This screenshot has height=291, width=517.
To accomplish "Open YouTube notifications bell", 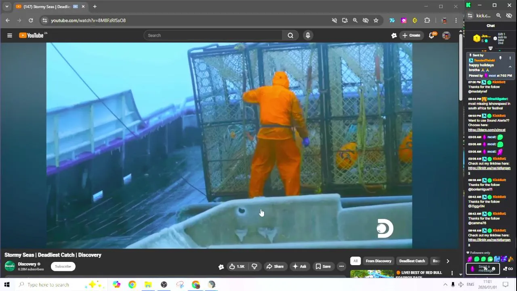I will (x=431, y=36).
